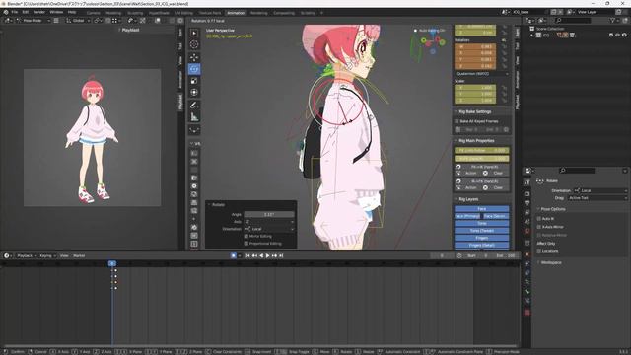Click the Blender logo icon in menu bar
Viewport: 631px width, 355px height.
[x=6, y=12]
